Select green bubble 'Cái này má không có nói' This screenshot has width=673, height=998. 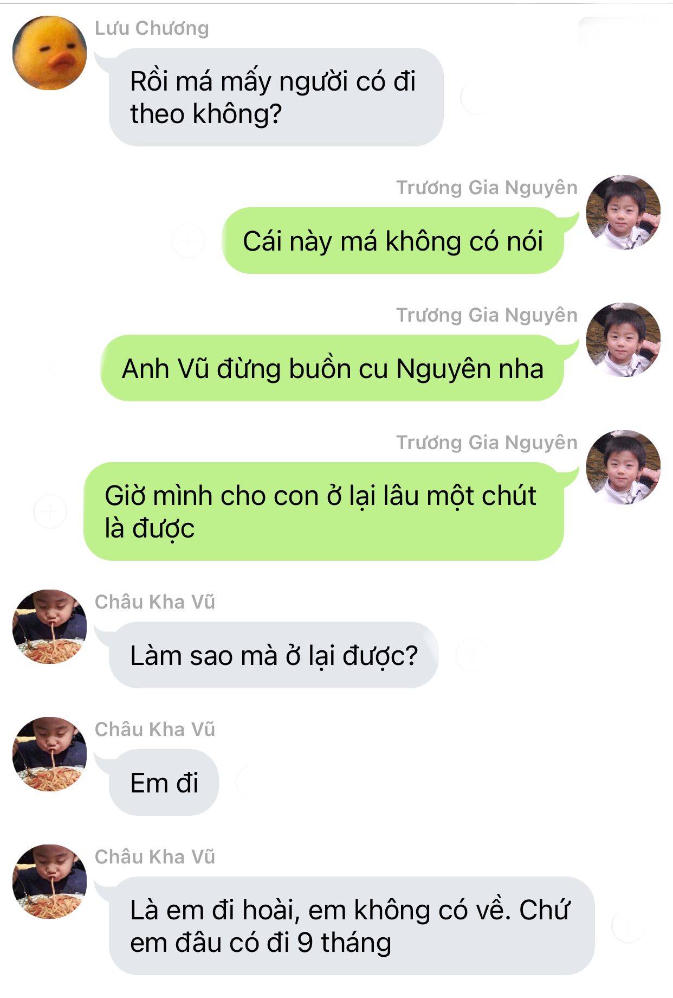click(x=393, y=241)
